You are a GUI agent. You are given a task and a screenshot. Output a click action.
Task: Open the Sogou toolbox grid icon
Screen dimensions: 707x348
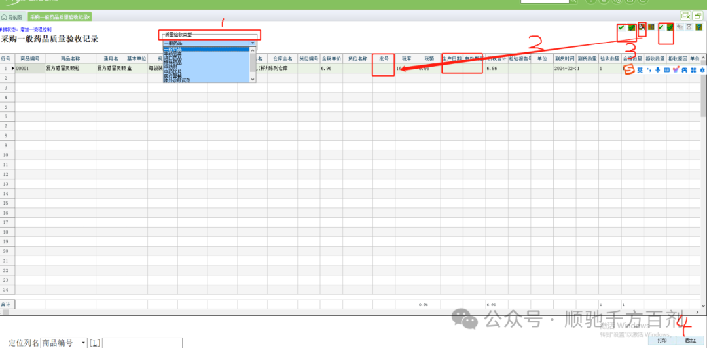[x=693, y=70]
